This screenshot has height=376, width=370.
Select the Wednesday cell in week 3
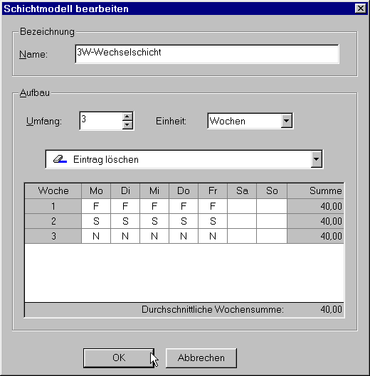coord(154,236)
